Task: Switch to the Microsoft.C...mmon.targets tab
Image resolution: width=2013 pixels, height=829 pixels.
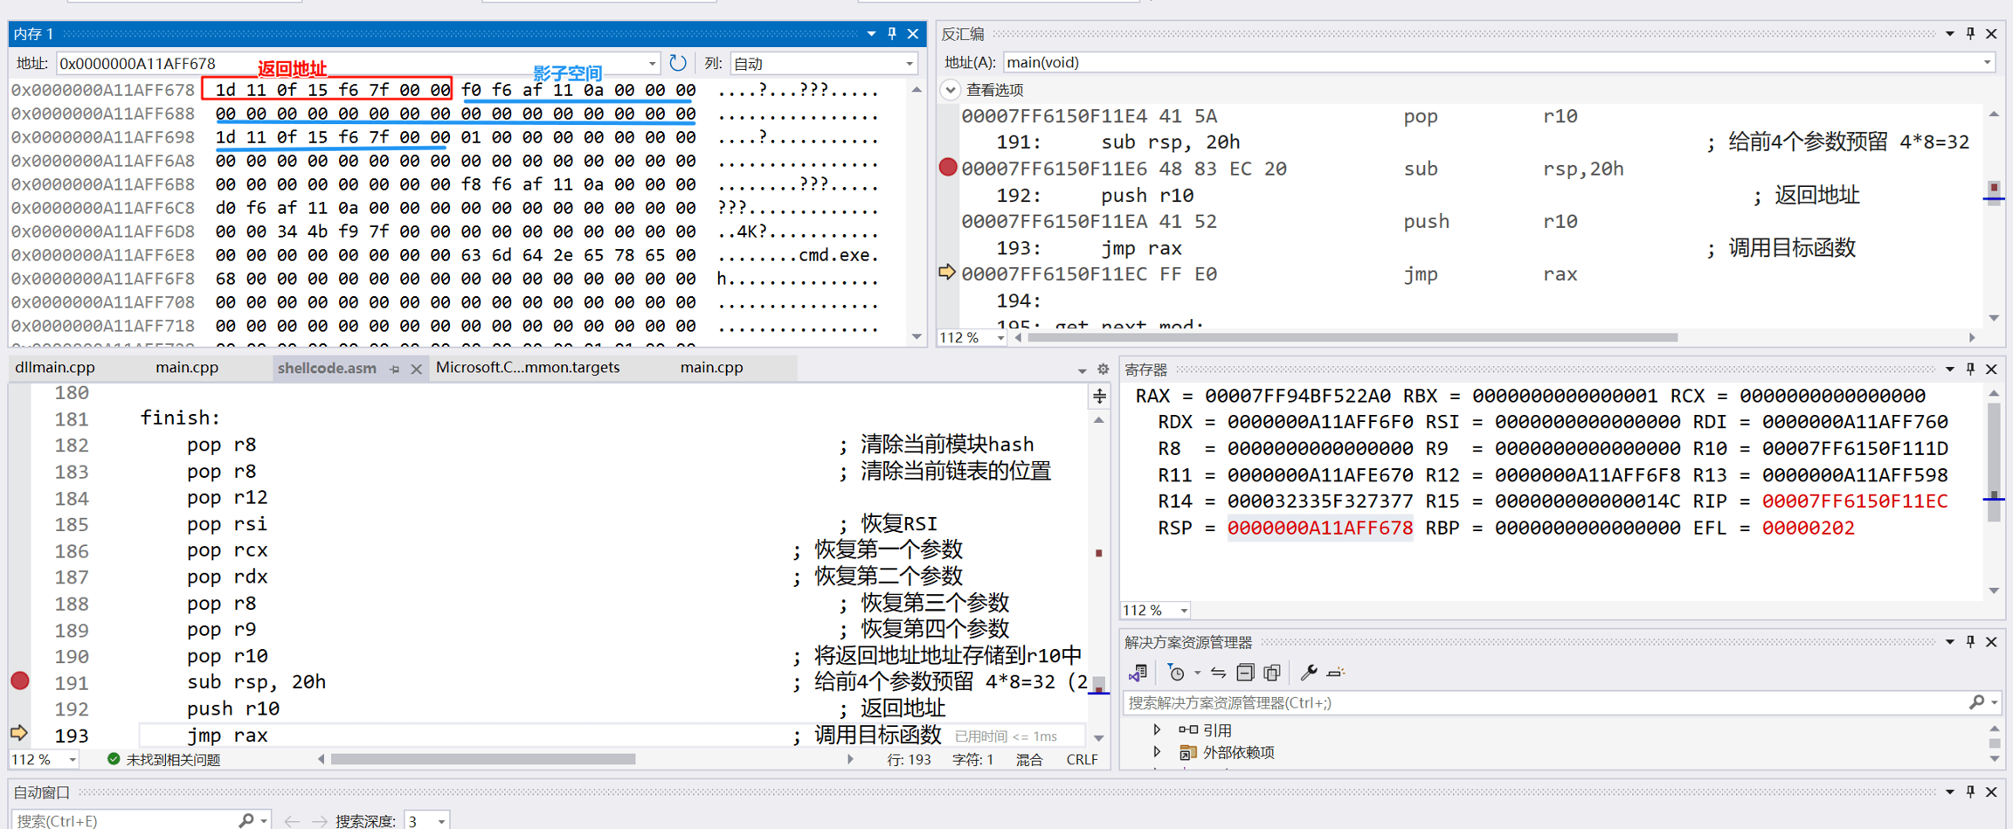Action: (x=528, y=368)
